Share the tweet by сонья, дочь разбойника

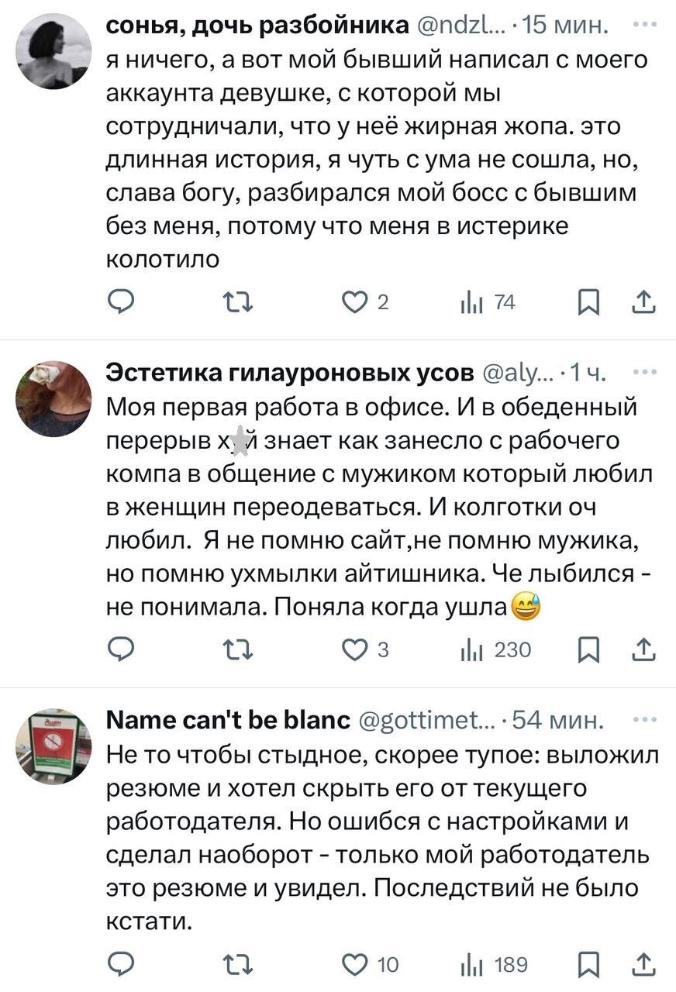[645, 302]
